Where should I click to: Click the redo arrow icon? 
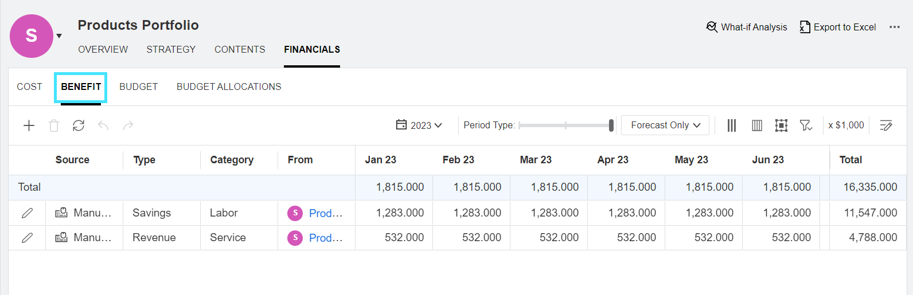(x=128, y=125)
